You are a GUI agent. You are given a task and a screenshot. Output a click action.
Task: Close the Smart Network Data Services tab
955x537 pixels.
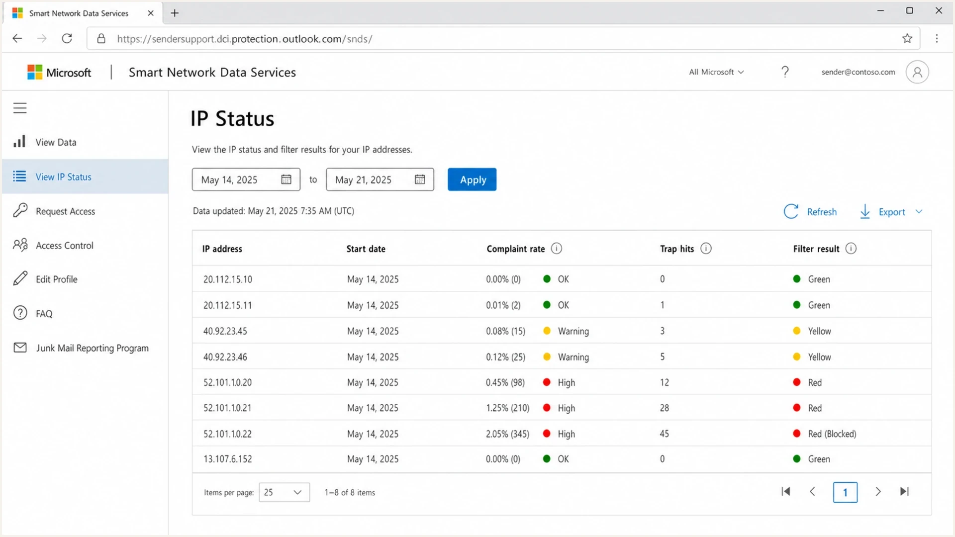[151, 13]
